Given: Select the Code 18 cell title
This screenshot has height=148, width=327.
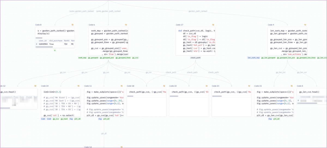Looking at the screenshot, I should pyautogui.click(x=131, y=86).
